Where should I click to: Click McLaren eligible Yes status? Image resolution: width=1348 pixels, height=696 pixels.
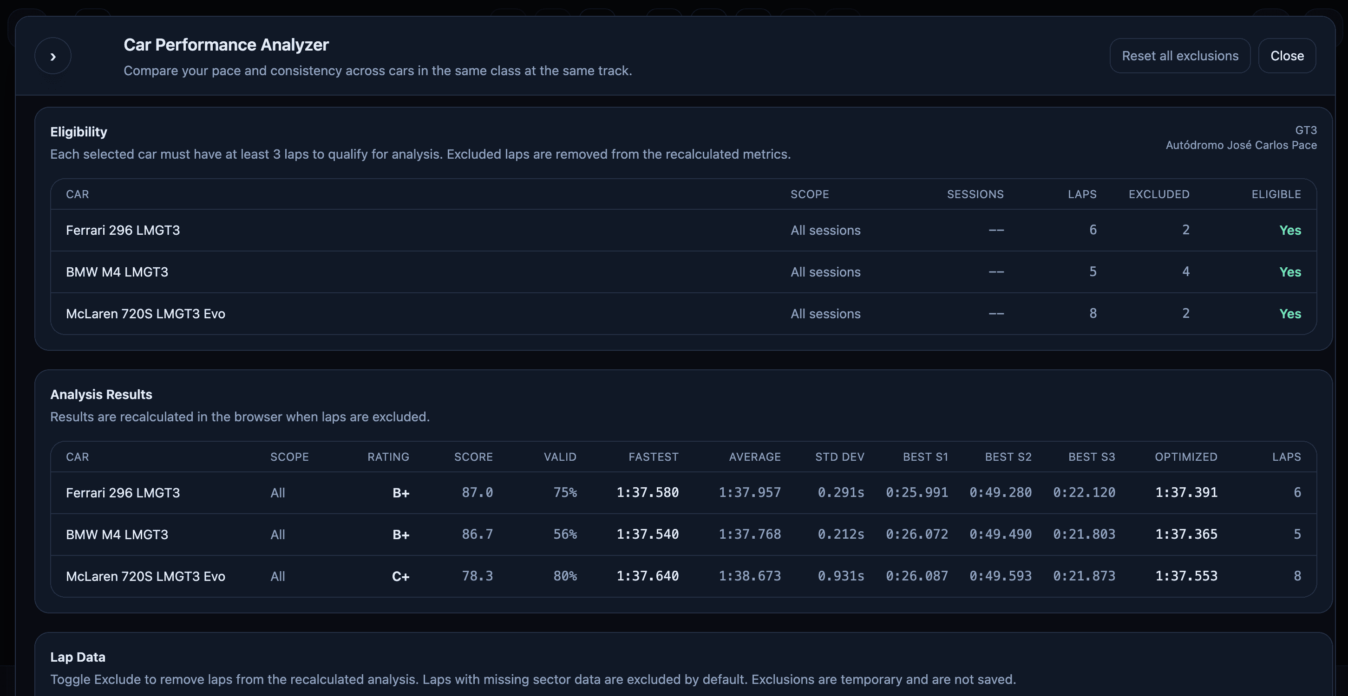point(1290,314)
